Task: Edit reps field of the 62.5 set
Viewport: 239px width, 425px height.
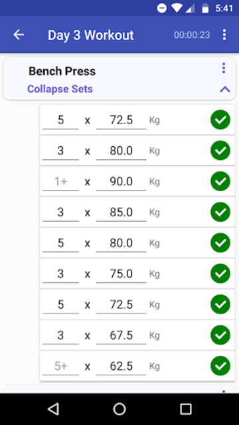Action: (x=60, y=367)
